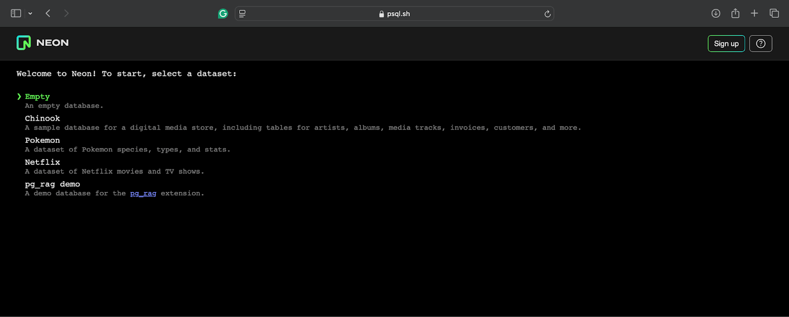Choose the Pokemon dataset
The image size is (789, 317).
point(42,140)
